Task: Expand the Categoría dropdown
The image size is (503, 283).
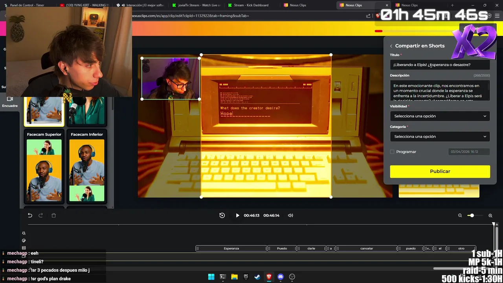Action: pyautogui.click(x=440, y=136)
